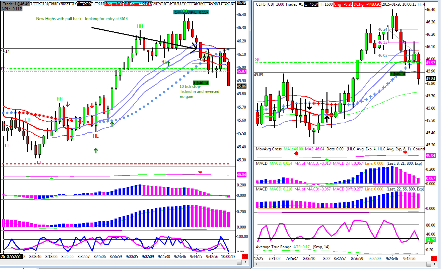Click the "2015-01-26 10:00:13" timestamp in right header

click(399, 4)
